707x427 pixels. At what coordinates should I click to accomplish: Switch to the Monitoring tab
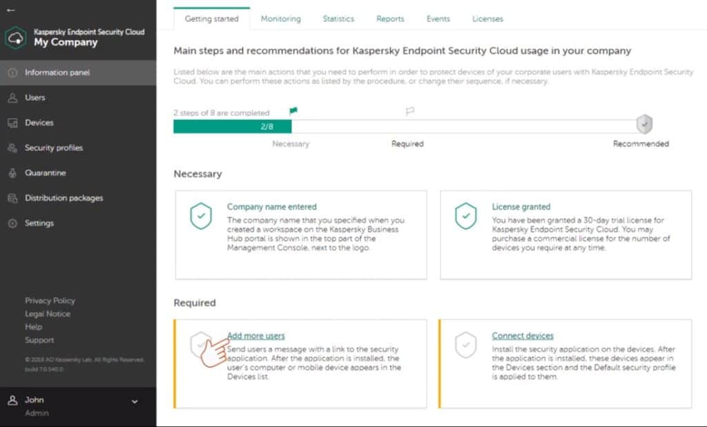click(x=280, y=19)
